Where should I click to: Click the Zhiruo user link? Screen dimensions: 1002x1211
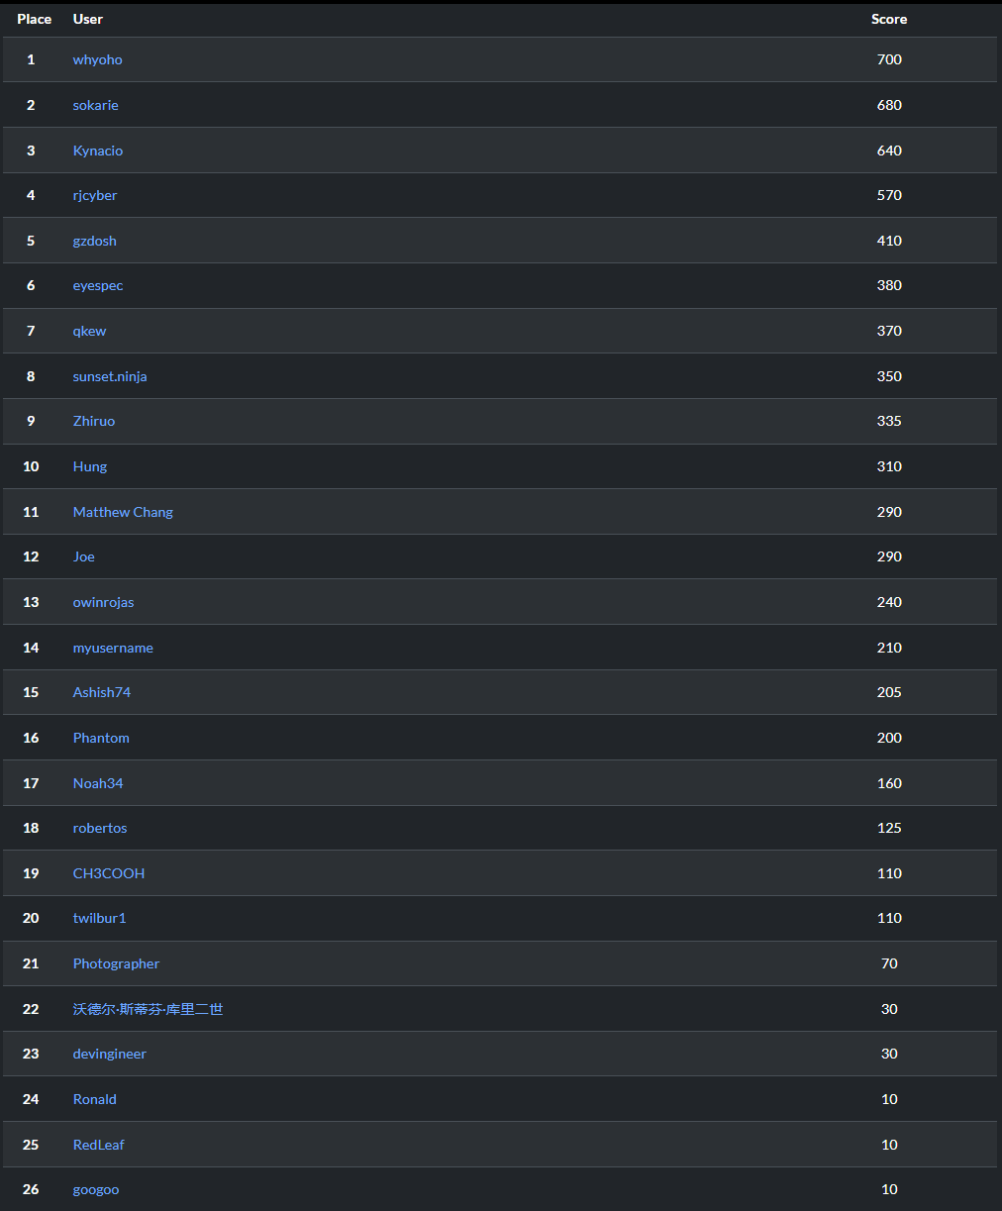[x=94, y=421]
